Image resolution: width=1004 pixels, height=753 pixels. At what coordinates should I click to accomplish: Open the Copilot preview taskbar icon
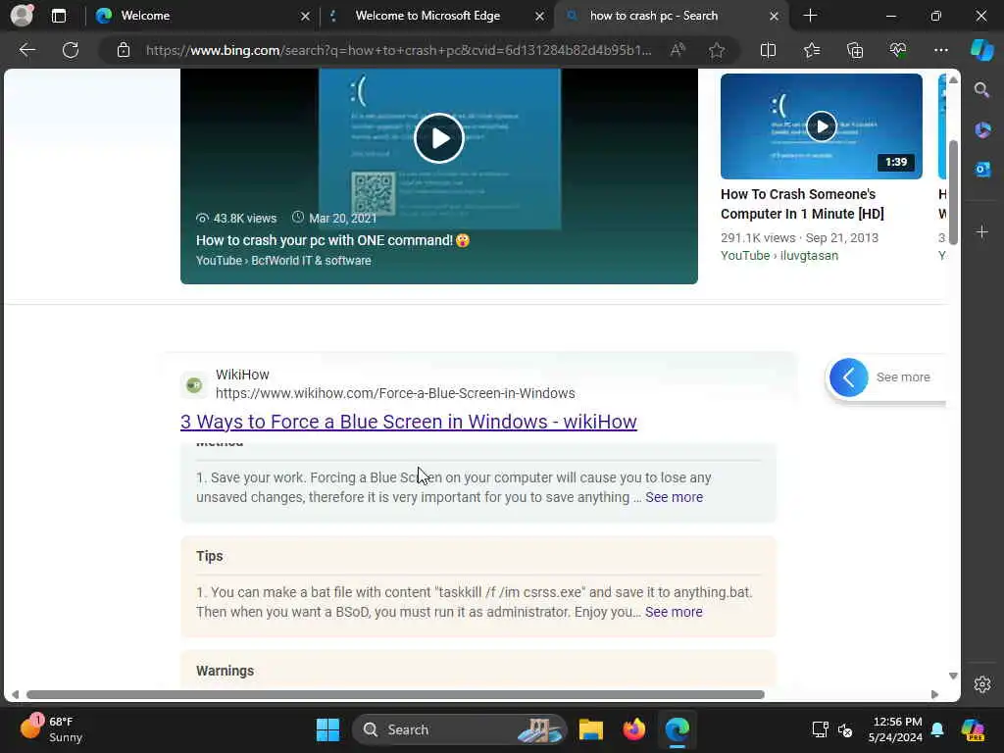973,729
